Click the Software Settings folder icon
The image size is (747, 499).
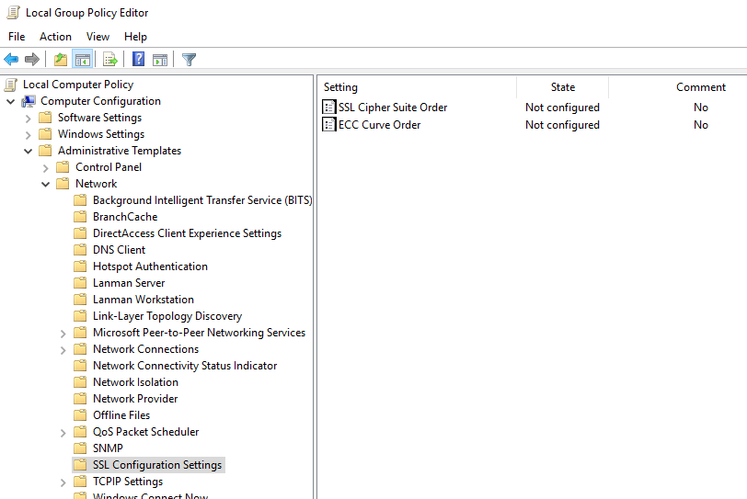(x=45, y=118)
